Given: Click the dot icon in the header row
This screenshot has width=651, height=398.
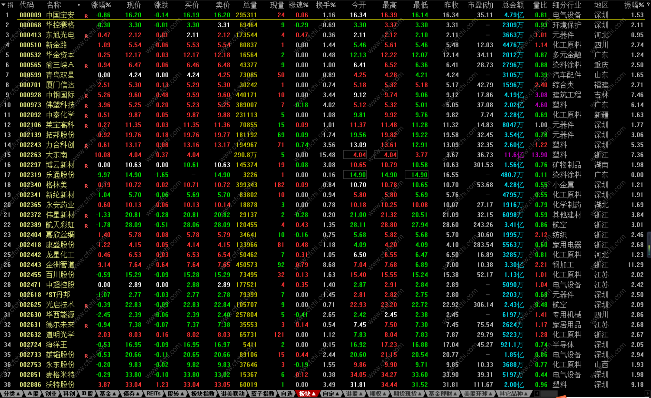Looking at the screenshot, I should (79, 5).
